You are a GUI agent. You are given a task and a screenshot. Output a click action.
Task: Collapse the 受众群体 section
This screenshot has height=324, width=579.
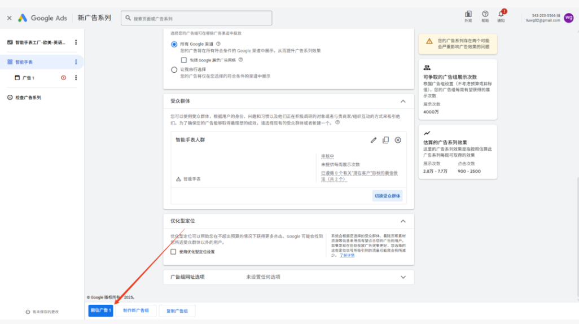(403, 101)
